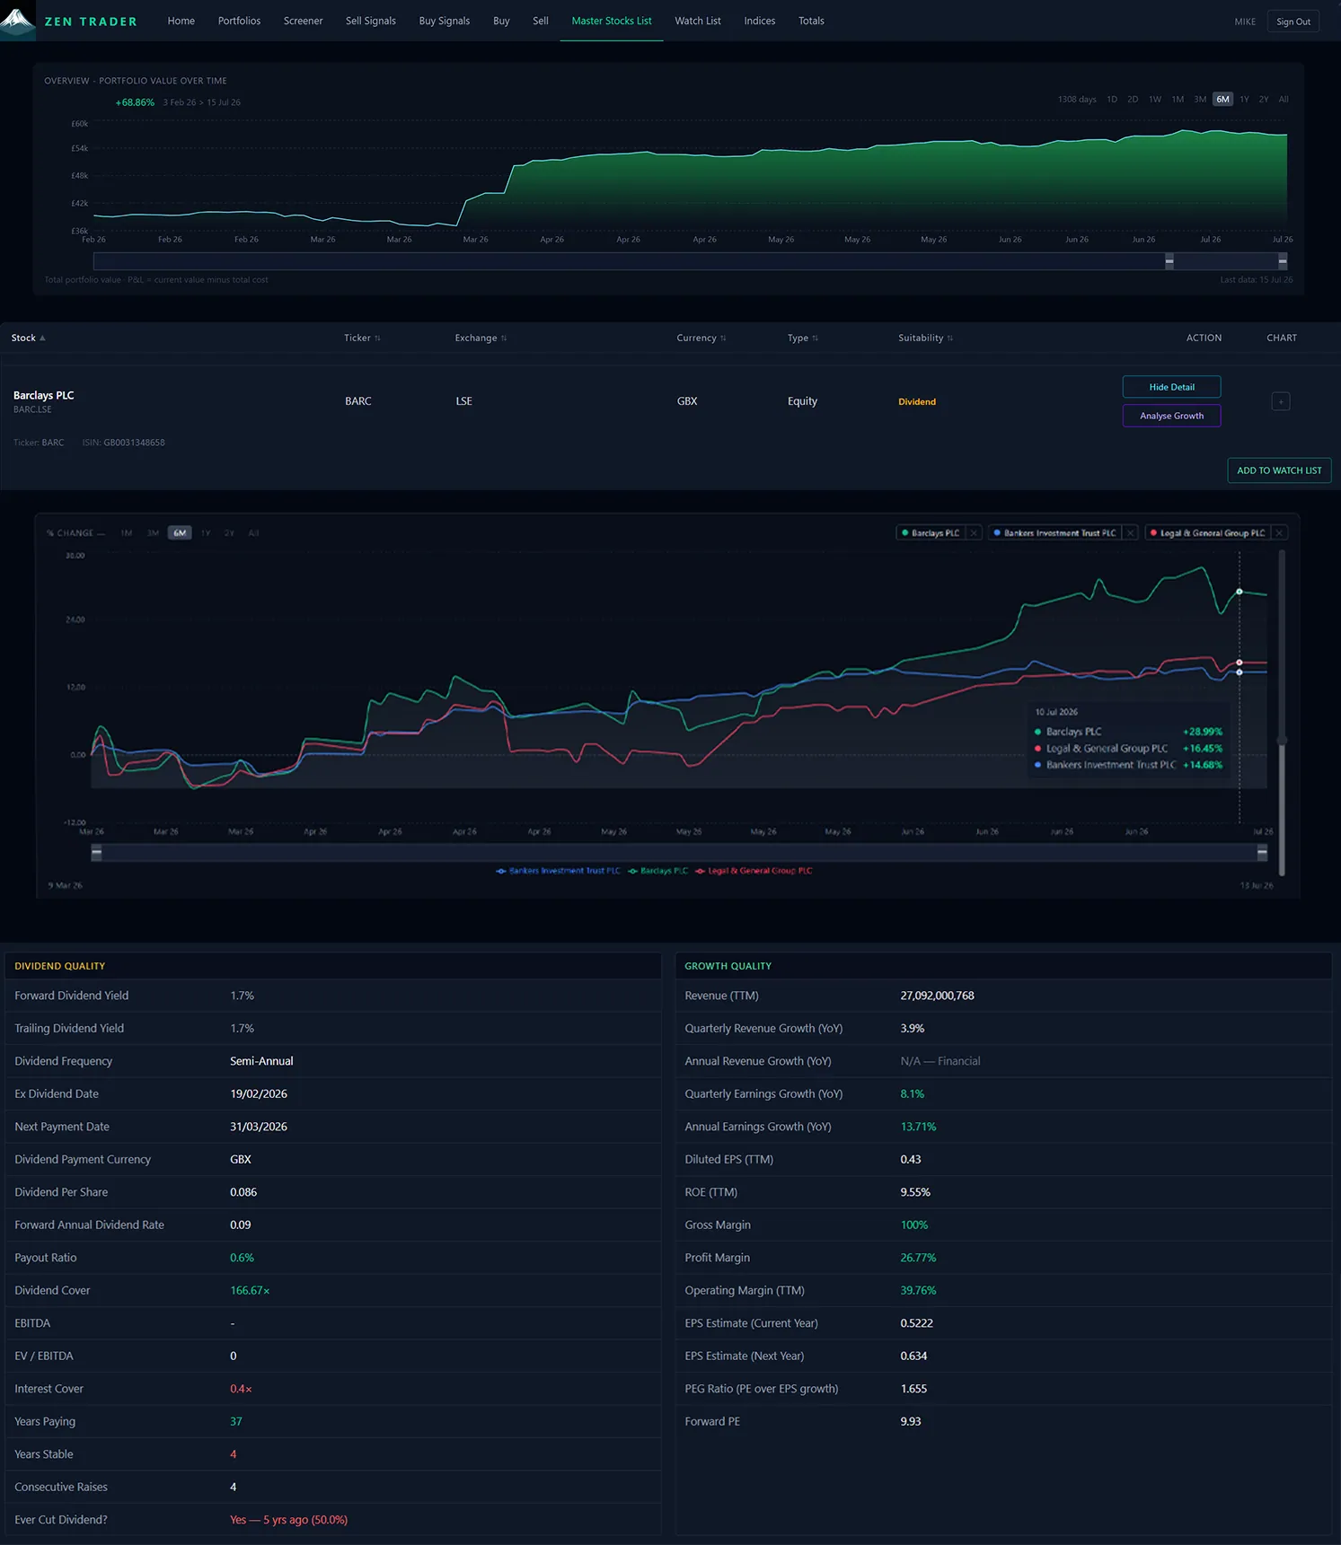This screenshot has height=1545, width=1341.
Task: Click the comparison chart vertical scrollbar
Action: [1282, 713]
